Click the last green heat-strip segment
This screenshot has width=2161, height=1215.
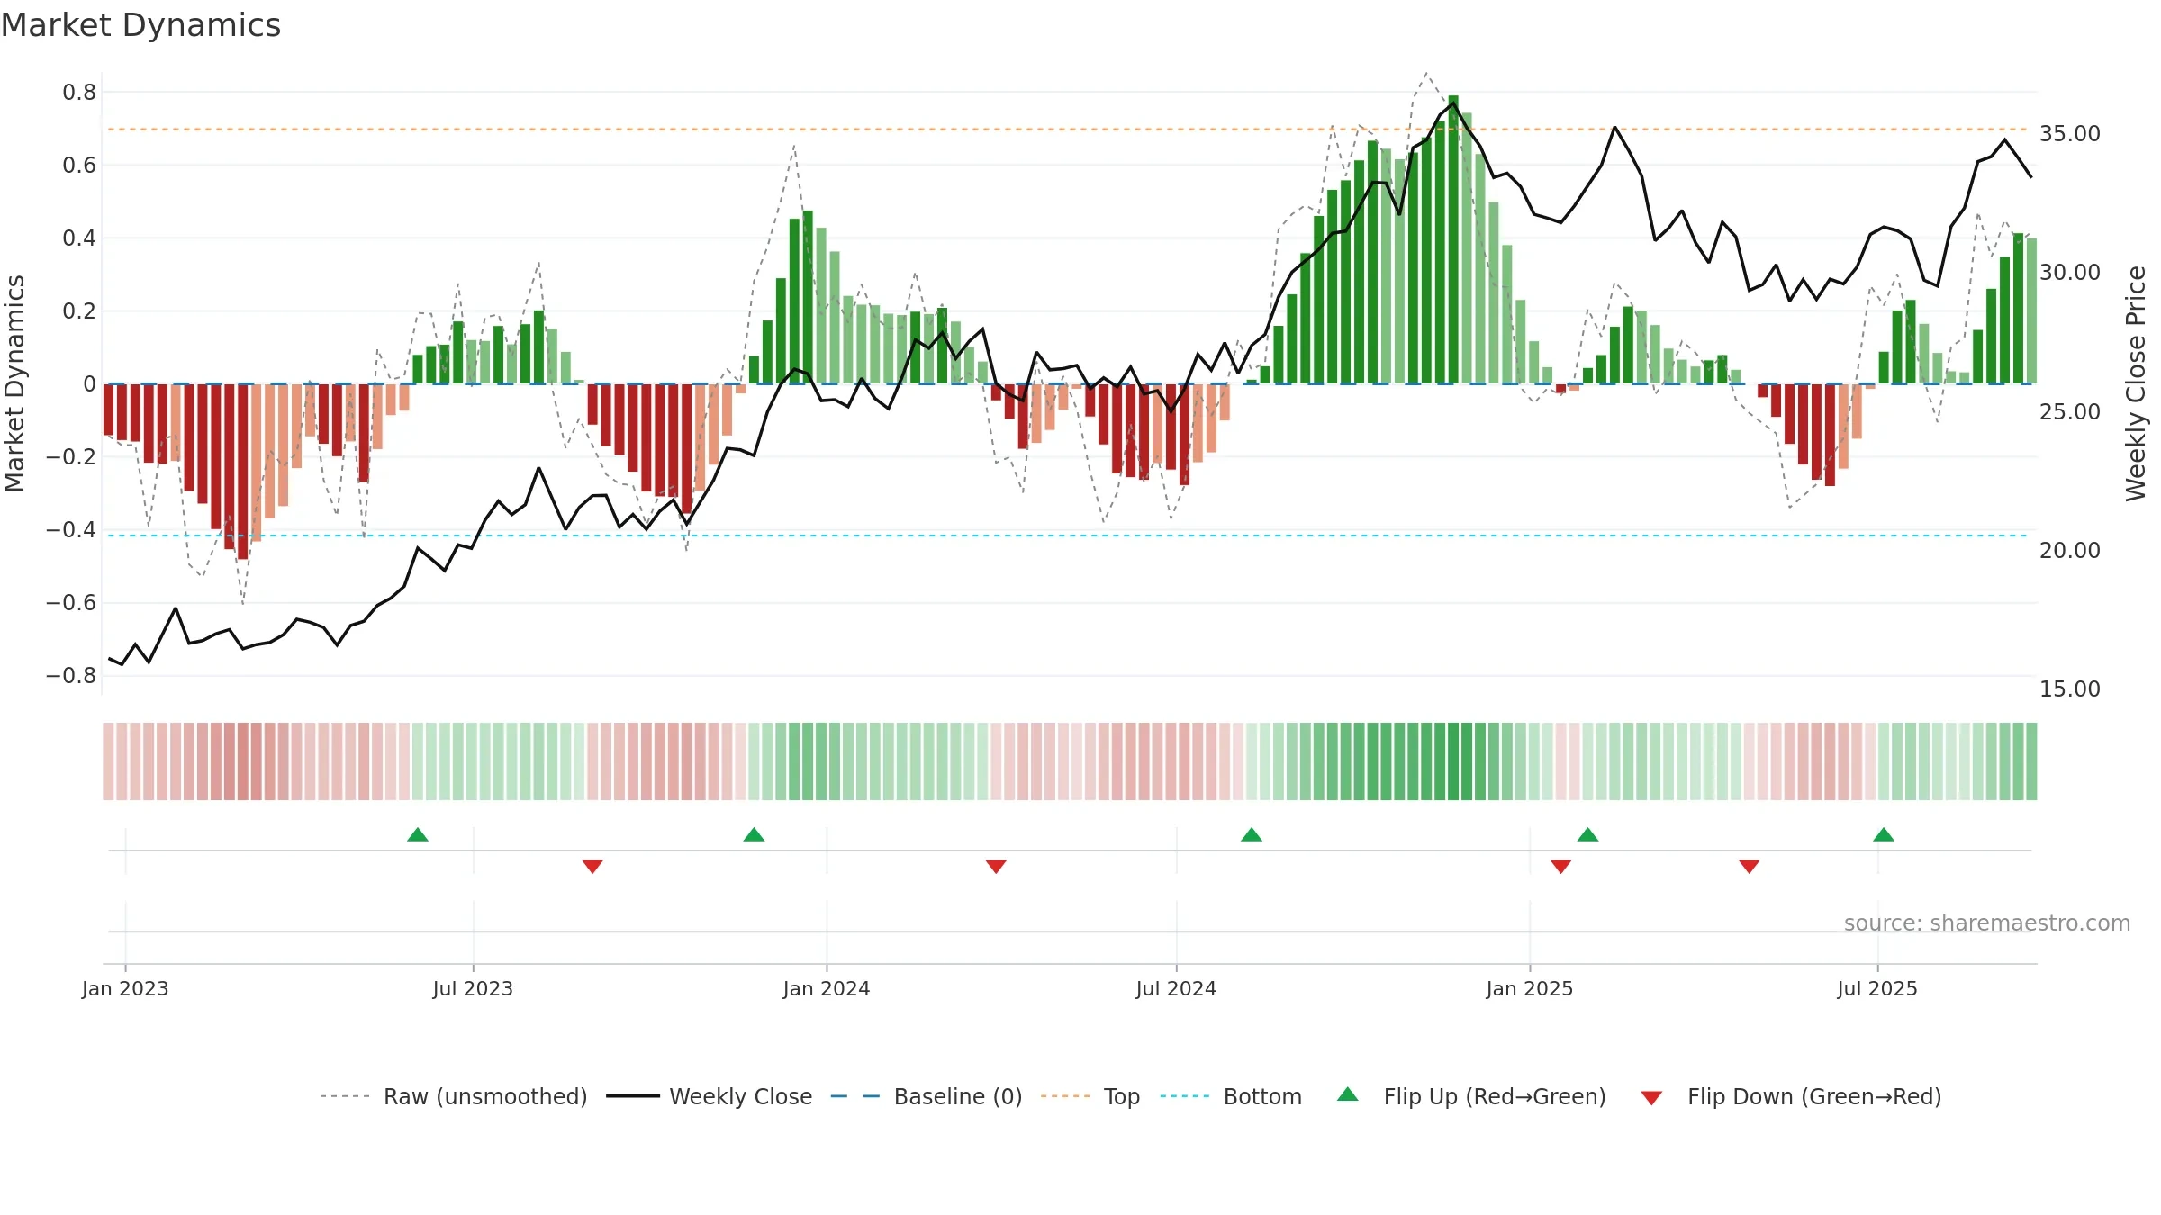(x=2031, y=761)
